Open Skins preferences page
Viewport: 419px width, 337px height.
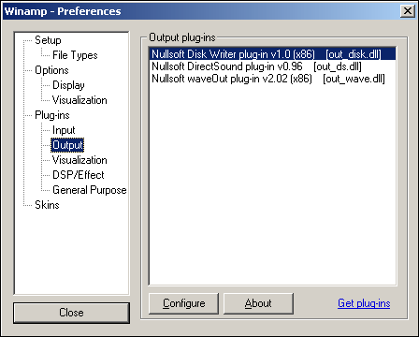(x=47, y=205)
